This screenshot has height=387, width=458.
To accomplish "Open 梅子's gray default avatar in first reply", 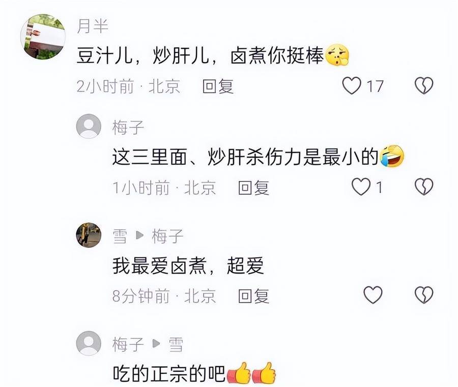I will click(x=89, y=127).
